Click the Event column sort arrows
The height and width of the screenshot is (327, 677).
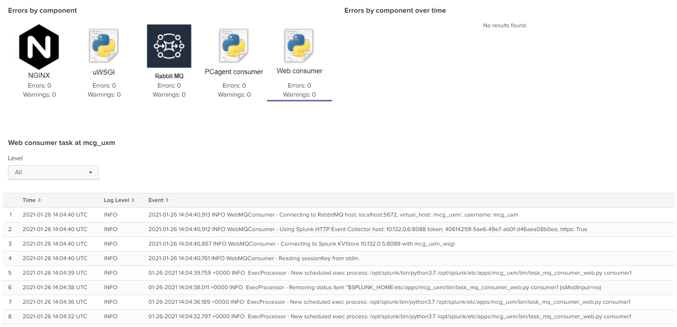coord(167,200)
